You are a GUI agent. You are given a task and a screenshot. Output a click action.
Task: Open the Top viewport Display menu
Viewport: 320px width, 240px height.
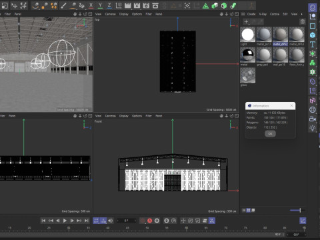(x=124, y=14)
